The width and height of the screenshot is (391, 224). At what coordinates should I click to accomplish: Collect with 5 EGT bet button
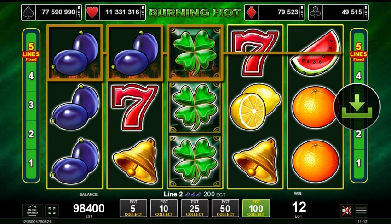[133, 208]
